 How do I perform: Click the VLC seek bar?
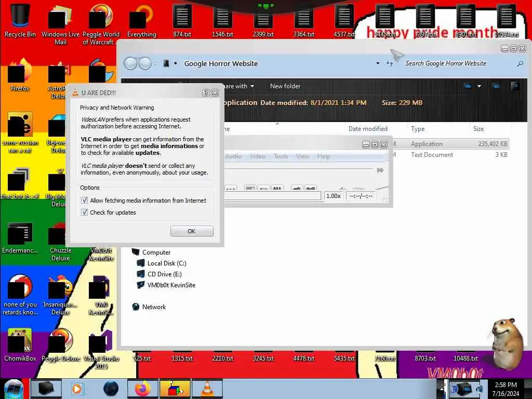click(x=299, y=169)
